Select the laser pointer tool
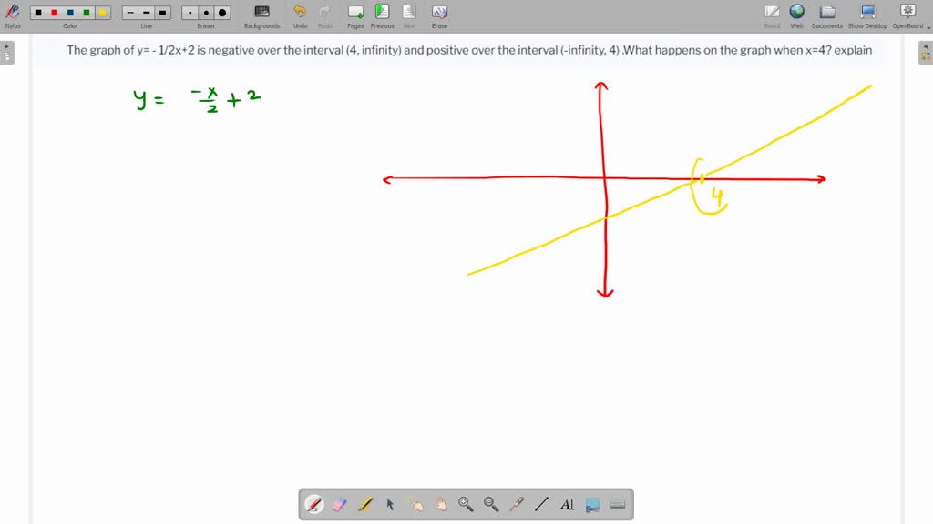The image size is (933, 524). (x=517, y=504)
